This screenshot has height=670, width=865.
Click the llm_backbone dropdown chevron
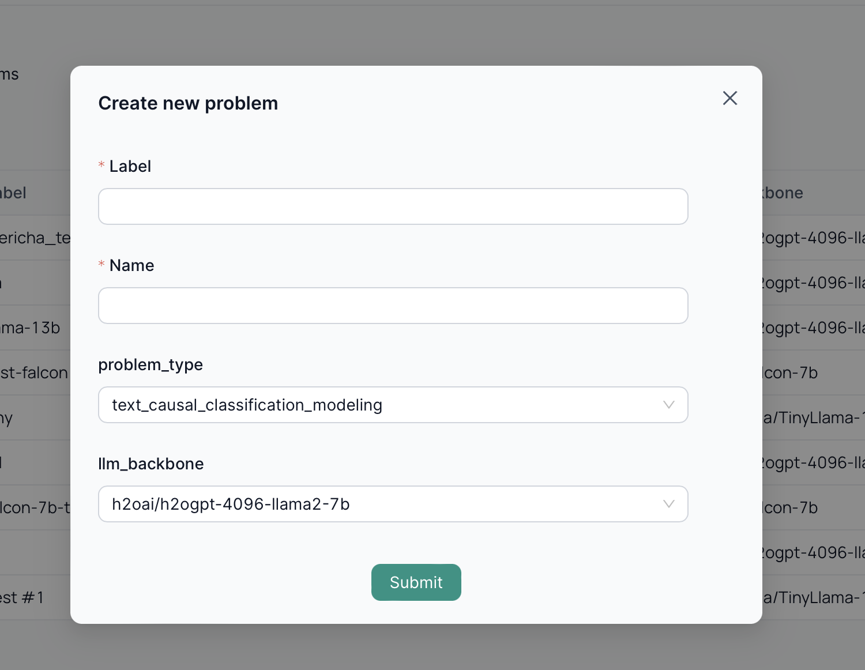coord(668,504)
